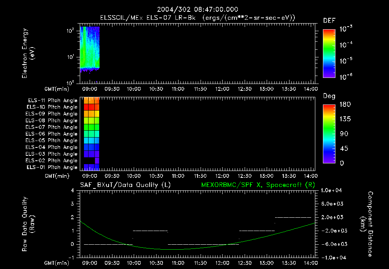Select the ELS-01 Pitch Angle row label
389x269 pixels.
pos(52,167)
